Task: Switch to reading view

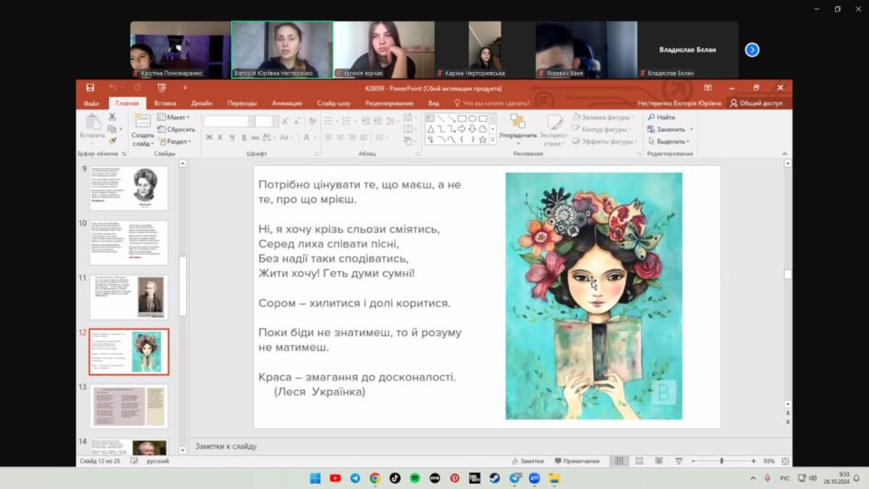Action: tap(659, 460)
